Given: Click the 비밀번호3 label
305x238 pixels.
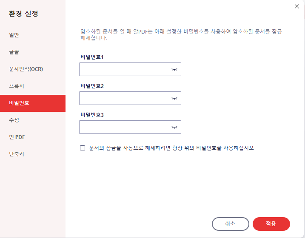Looking at the screenshot, I should tap(92, 115).
